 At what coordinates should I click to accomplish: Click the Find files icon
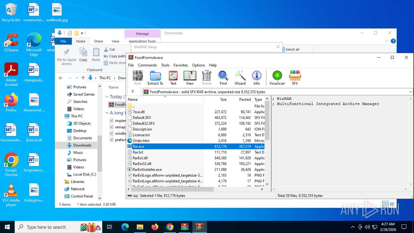tap(223, 78)
